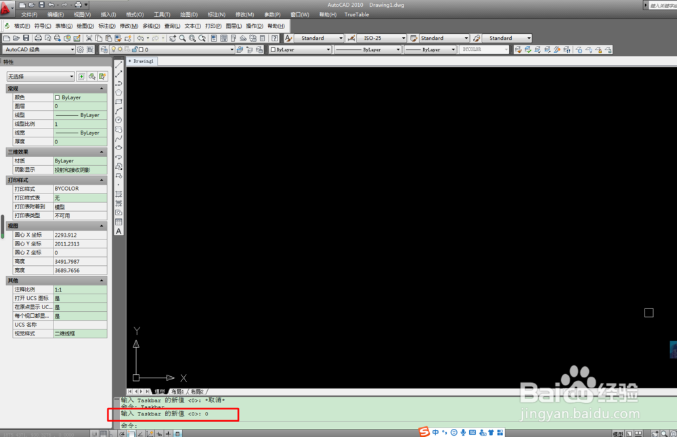This screenshot has width=677, height=437.
Task: Open the Layer Properties Manager icon
Action: [x=104, y=49]
